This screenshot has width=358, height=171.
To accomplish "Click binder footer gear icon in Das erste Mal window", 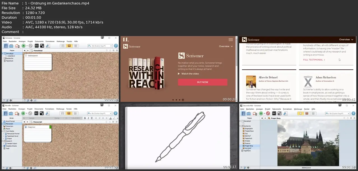I will click(248, 167).
